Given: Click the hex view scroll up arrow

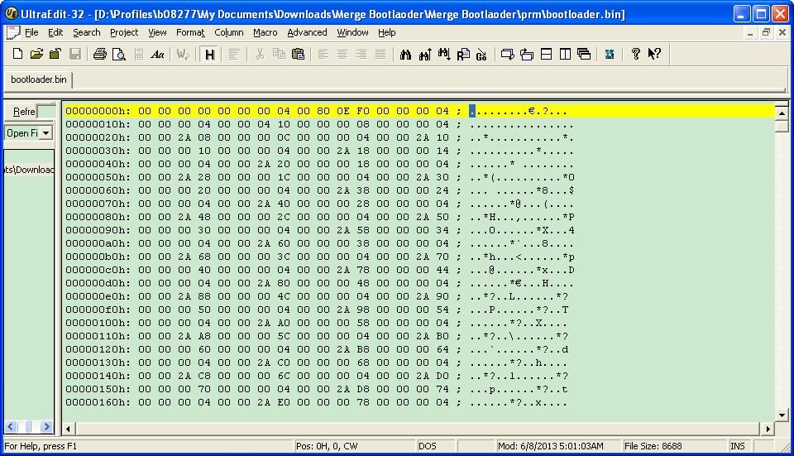Looking at the screenshot, I should [782, 113].
